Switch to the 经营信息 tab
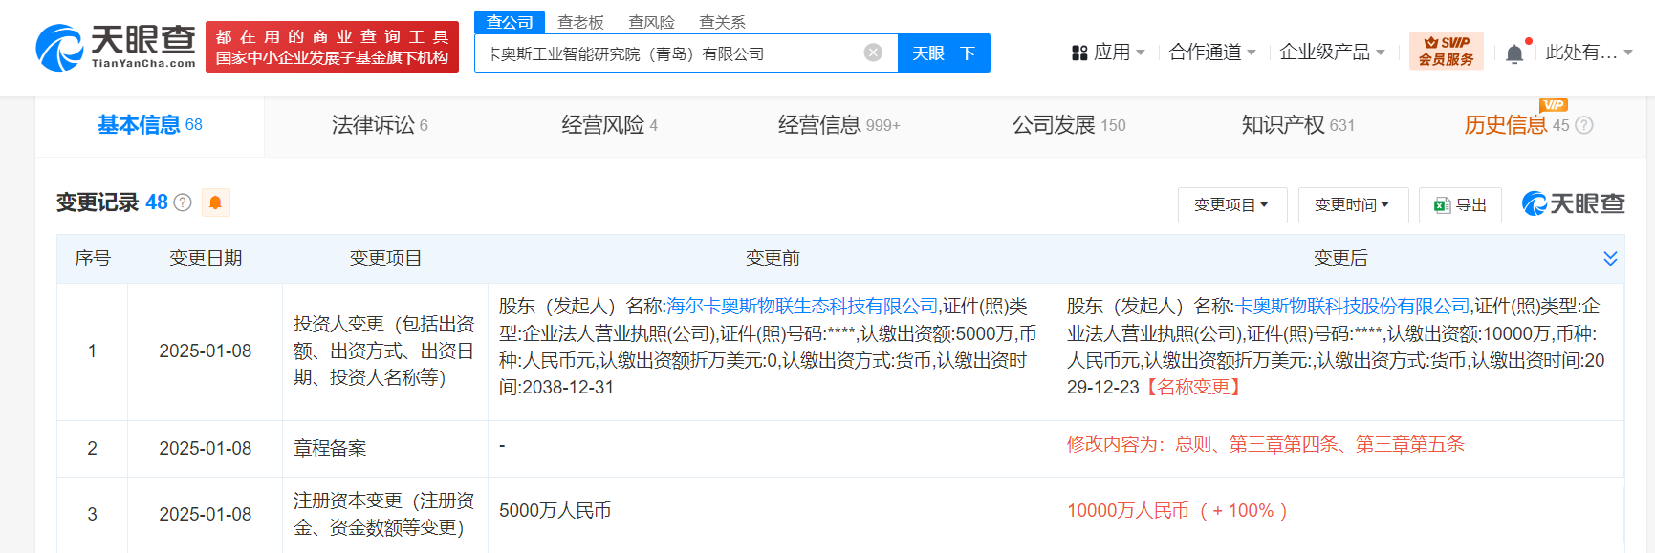 [x=838, y=125]
